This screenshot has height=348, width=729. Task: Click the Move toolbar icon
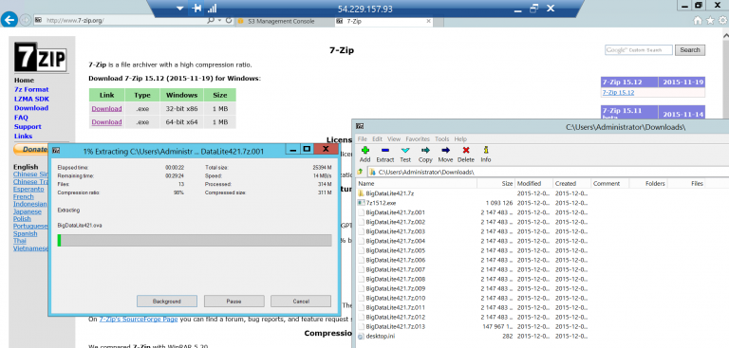(x=445, y=150)
